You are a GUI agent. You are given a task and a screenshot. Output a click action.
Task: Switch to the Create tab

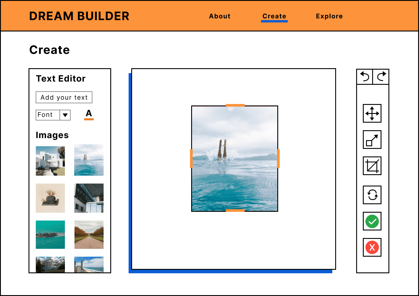click(274, 16)
